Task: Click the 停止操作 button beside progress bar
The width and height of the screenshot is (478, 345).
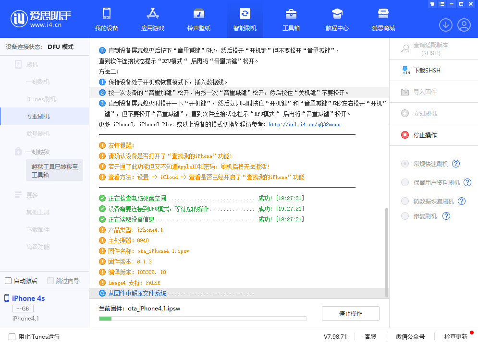Action: (350, 314)
